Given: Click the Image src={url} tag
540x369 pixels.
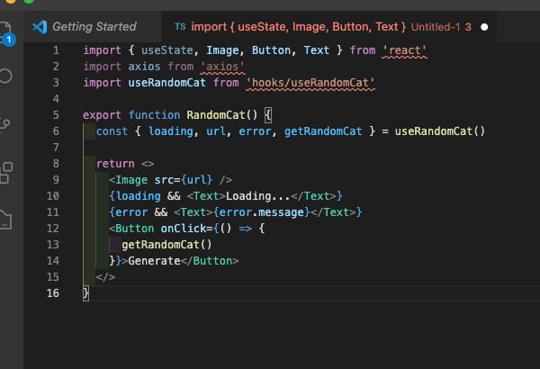Looking at the screenshot, I should click(x=170, y=179).
